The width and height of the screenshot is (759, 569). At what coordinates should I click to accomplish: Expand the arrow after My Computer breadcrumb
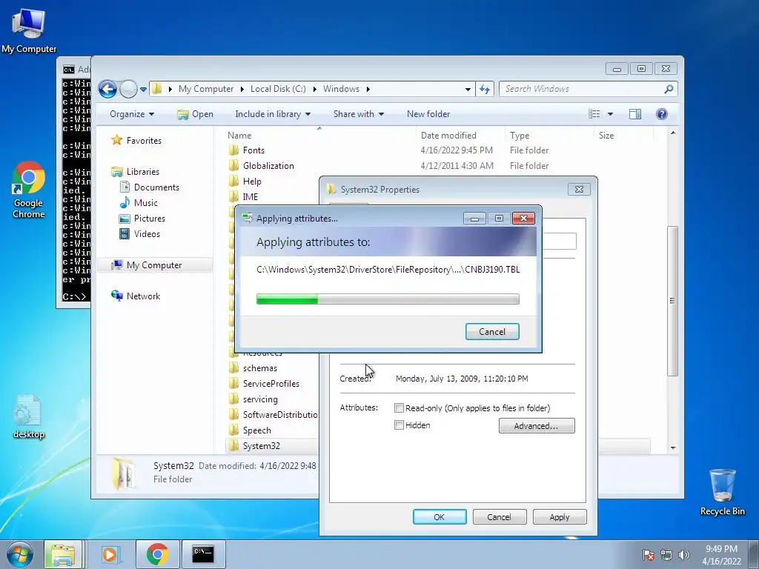242,89
